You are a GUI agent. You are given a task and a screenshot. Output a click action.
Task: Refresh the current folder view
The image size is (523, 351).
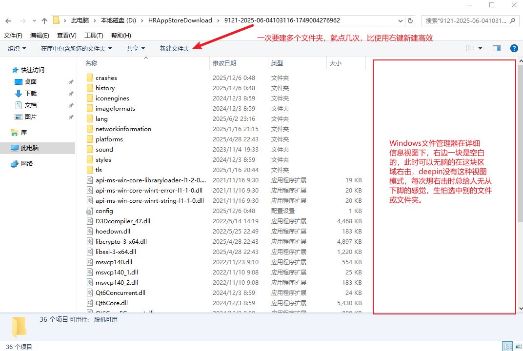pos(410,20)
